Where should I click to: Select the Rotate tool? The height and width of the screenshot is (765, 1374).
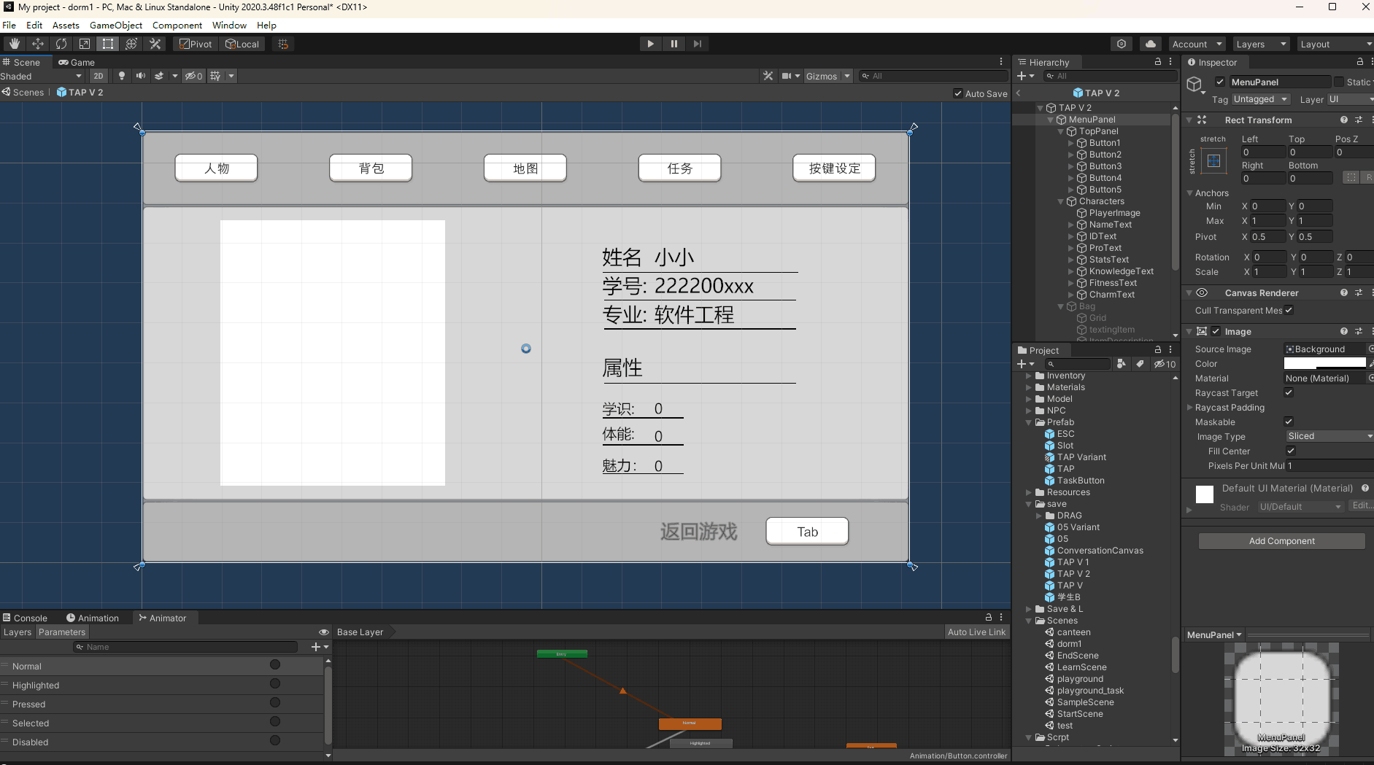[61, 44]
